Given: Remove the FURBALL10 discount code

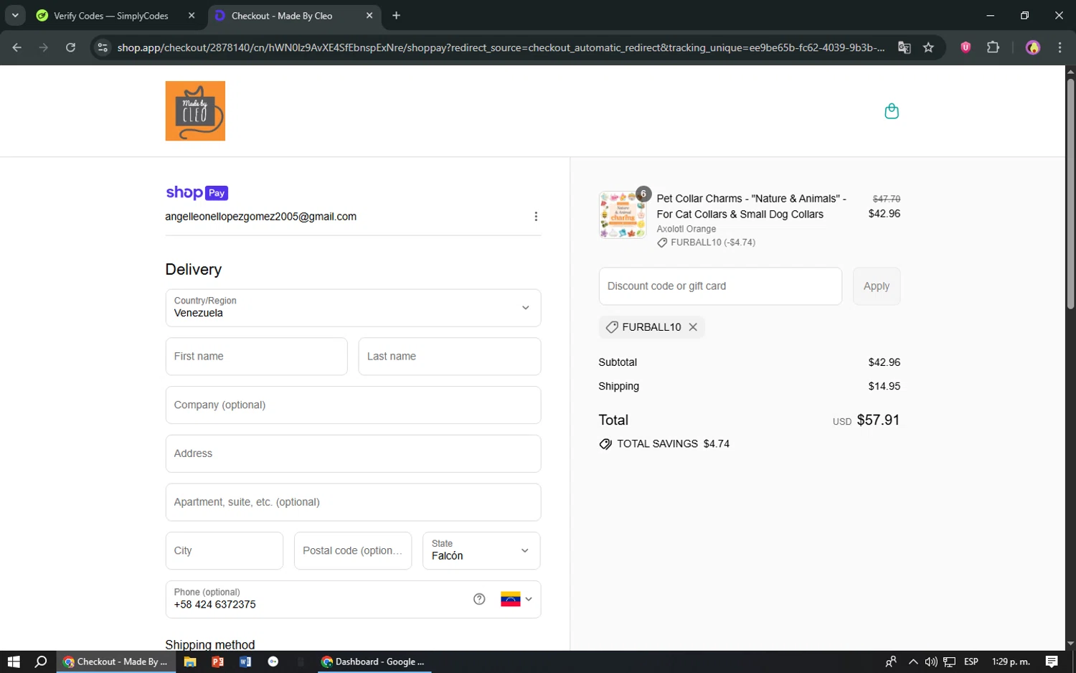Looking at the screenshot, I should (693, 327).
